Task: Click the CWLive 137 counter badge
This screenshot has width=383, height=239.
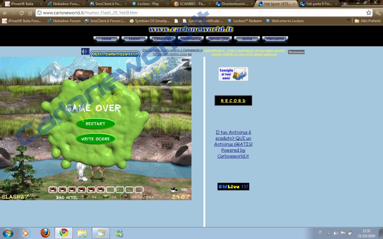Action: point(233,187)
